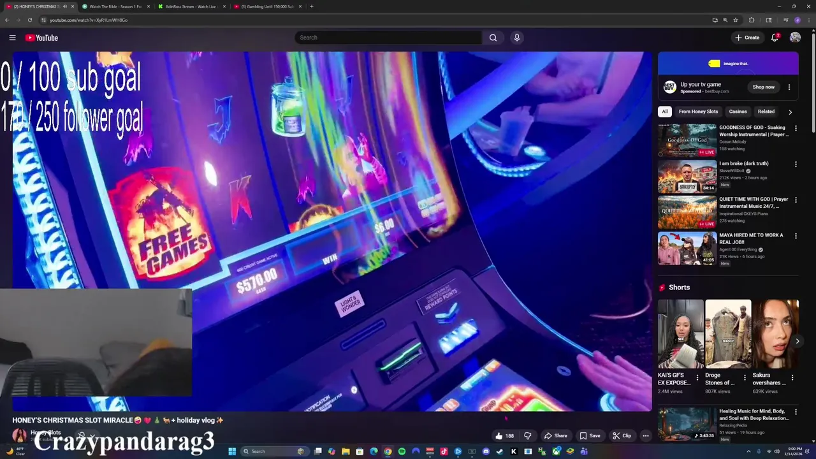
Task: Open Xbox app from the taskbar
Action: (x=556, y=451)
